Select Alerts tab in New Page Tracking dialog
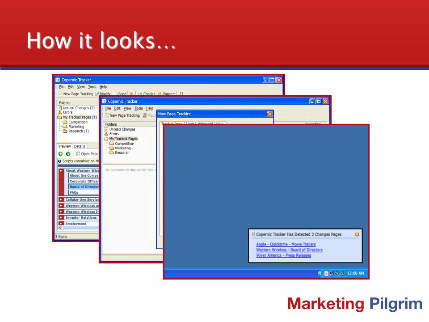The width and height of the screenshot is (429, 322). [190, 123]
